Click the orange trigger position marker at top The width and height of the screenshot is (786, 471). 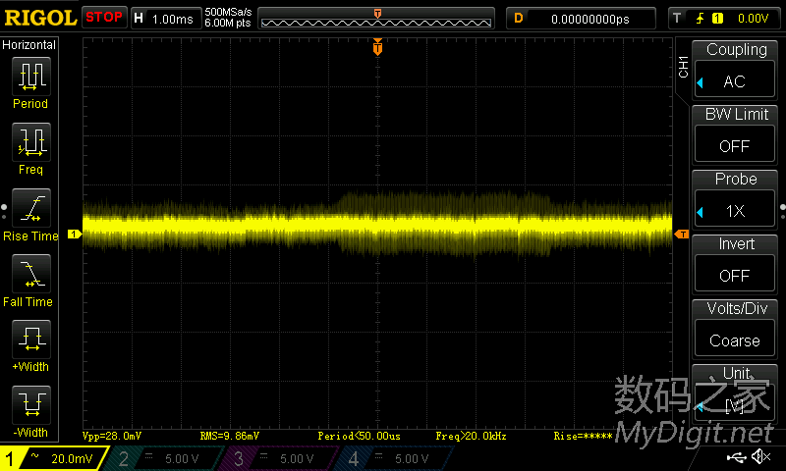point(377,47)
